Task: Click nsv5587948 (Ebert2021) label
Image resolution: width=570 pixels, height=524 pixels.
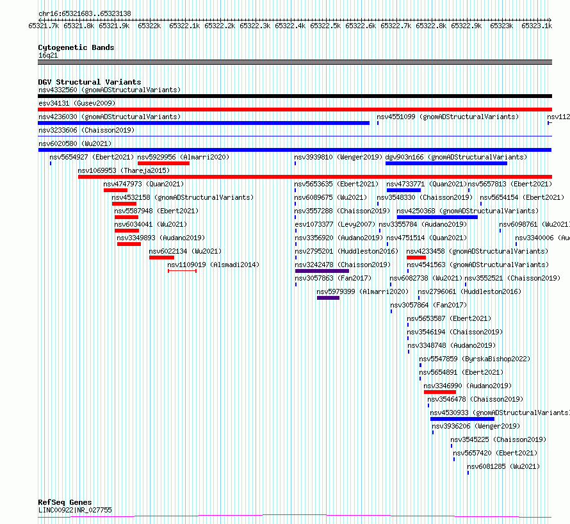Action: (x=156, y=211)
